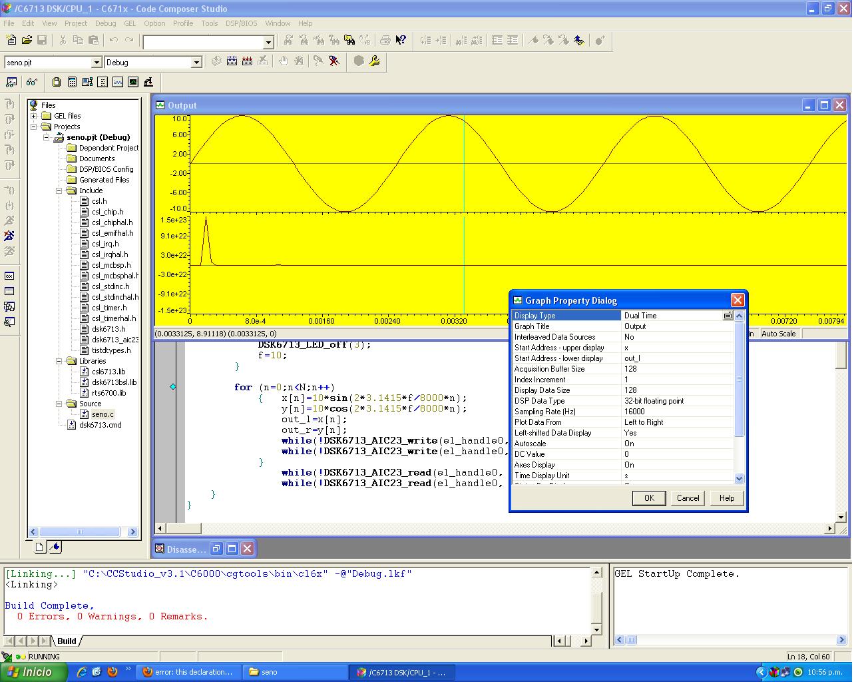
Task: Toggle Axes Display value On
Action: click(677, 465)
